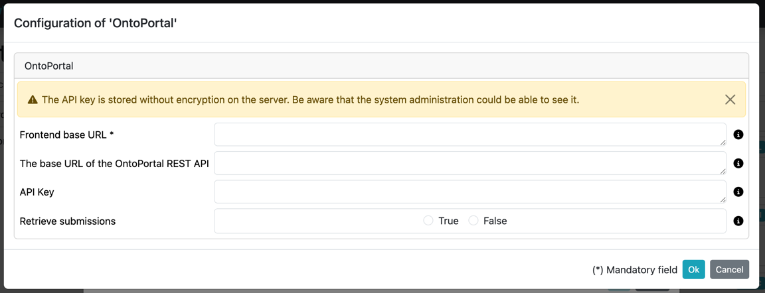Click the 'Retrieve submissions' label
Screen dimensions: 765x293
pyautogui.click(x=68, y=221)
